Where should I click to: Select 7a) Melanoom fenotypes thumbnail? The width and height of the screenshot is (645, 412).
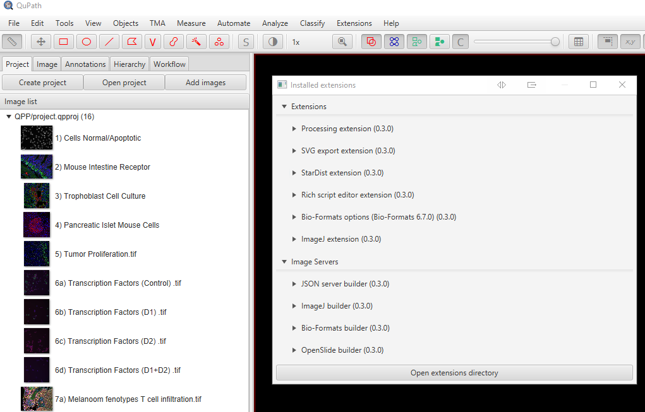(x=37, y=399)
